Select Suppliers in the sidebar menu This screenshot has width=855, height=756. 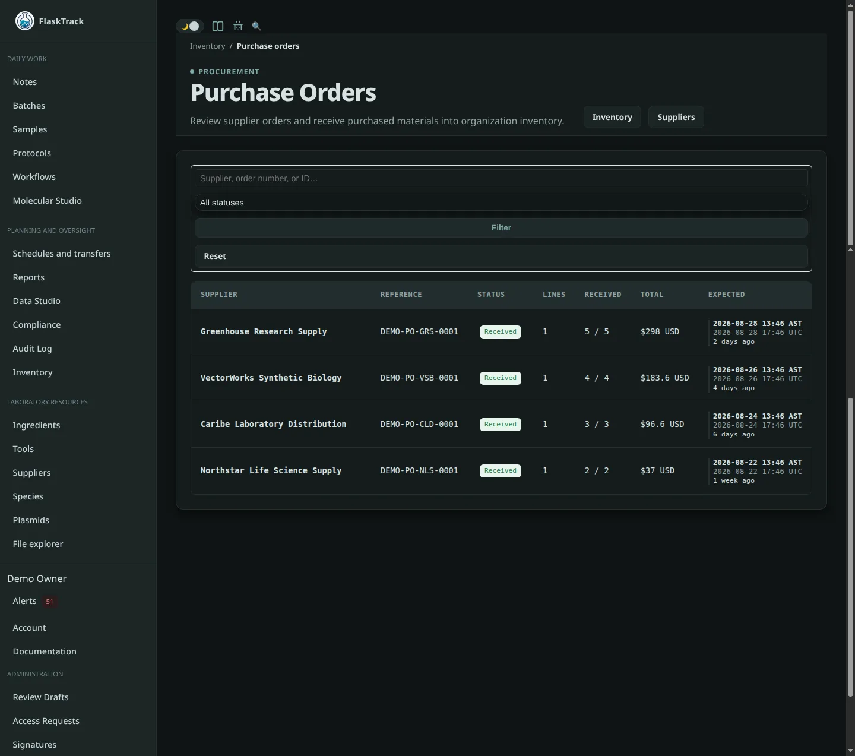(x=31, y=473)
